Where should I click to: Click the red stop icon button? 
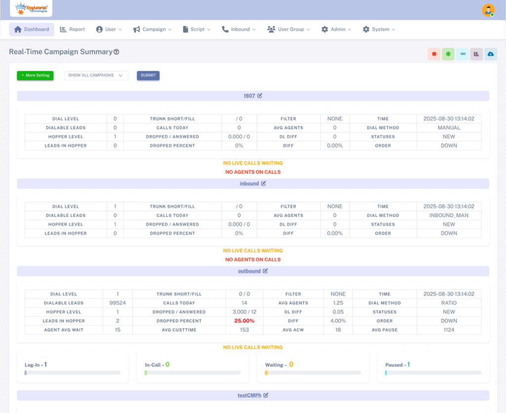point(434,54)
